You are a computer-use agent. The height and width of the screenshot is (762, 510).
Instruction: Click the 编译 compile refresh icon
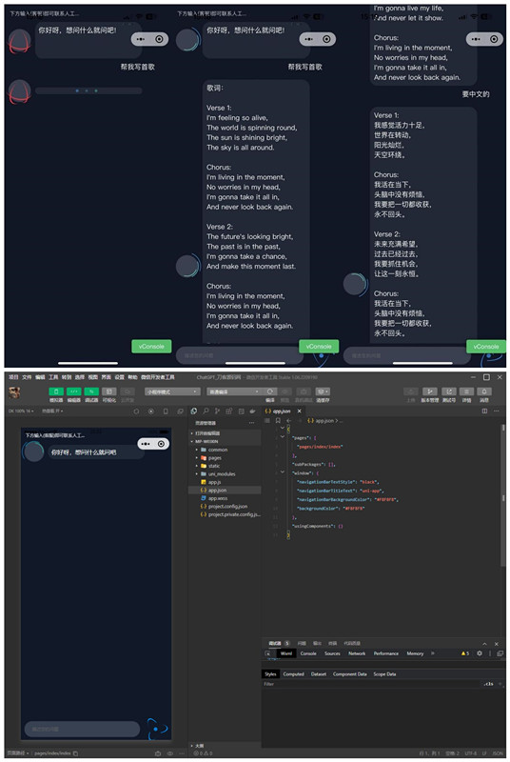click(270, 391)
